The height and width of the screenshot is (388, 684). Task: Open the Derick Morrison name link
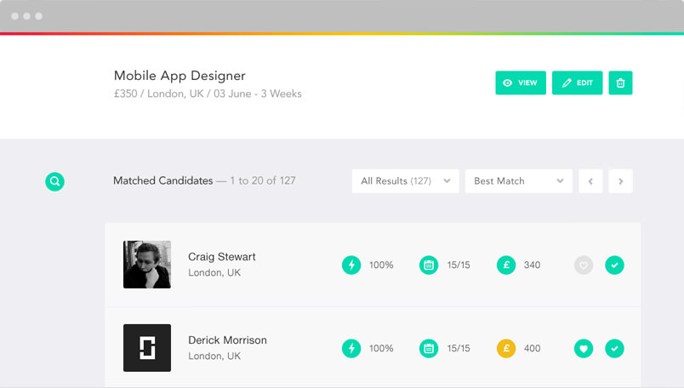tap(227, 340)
